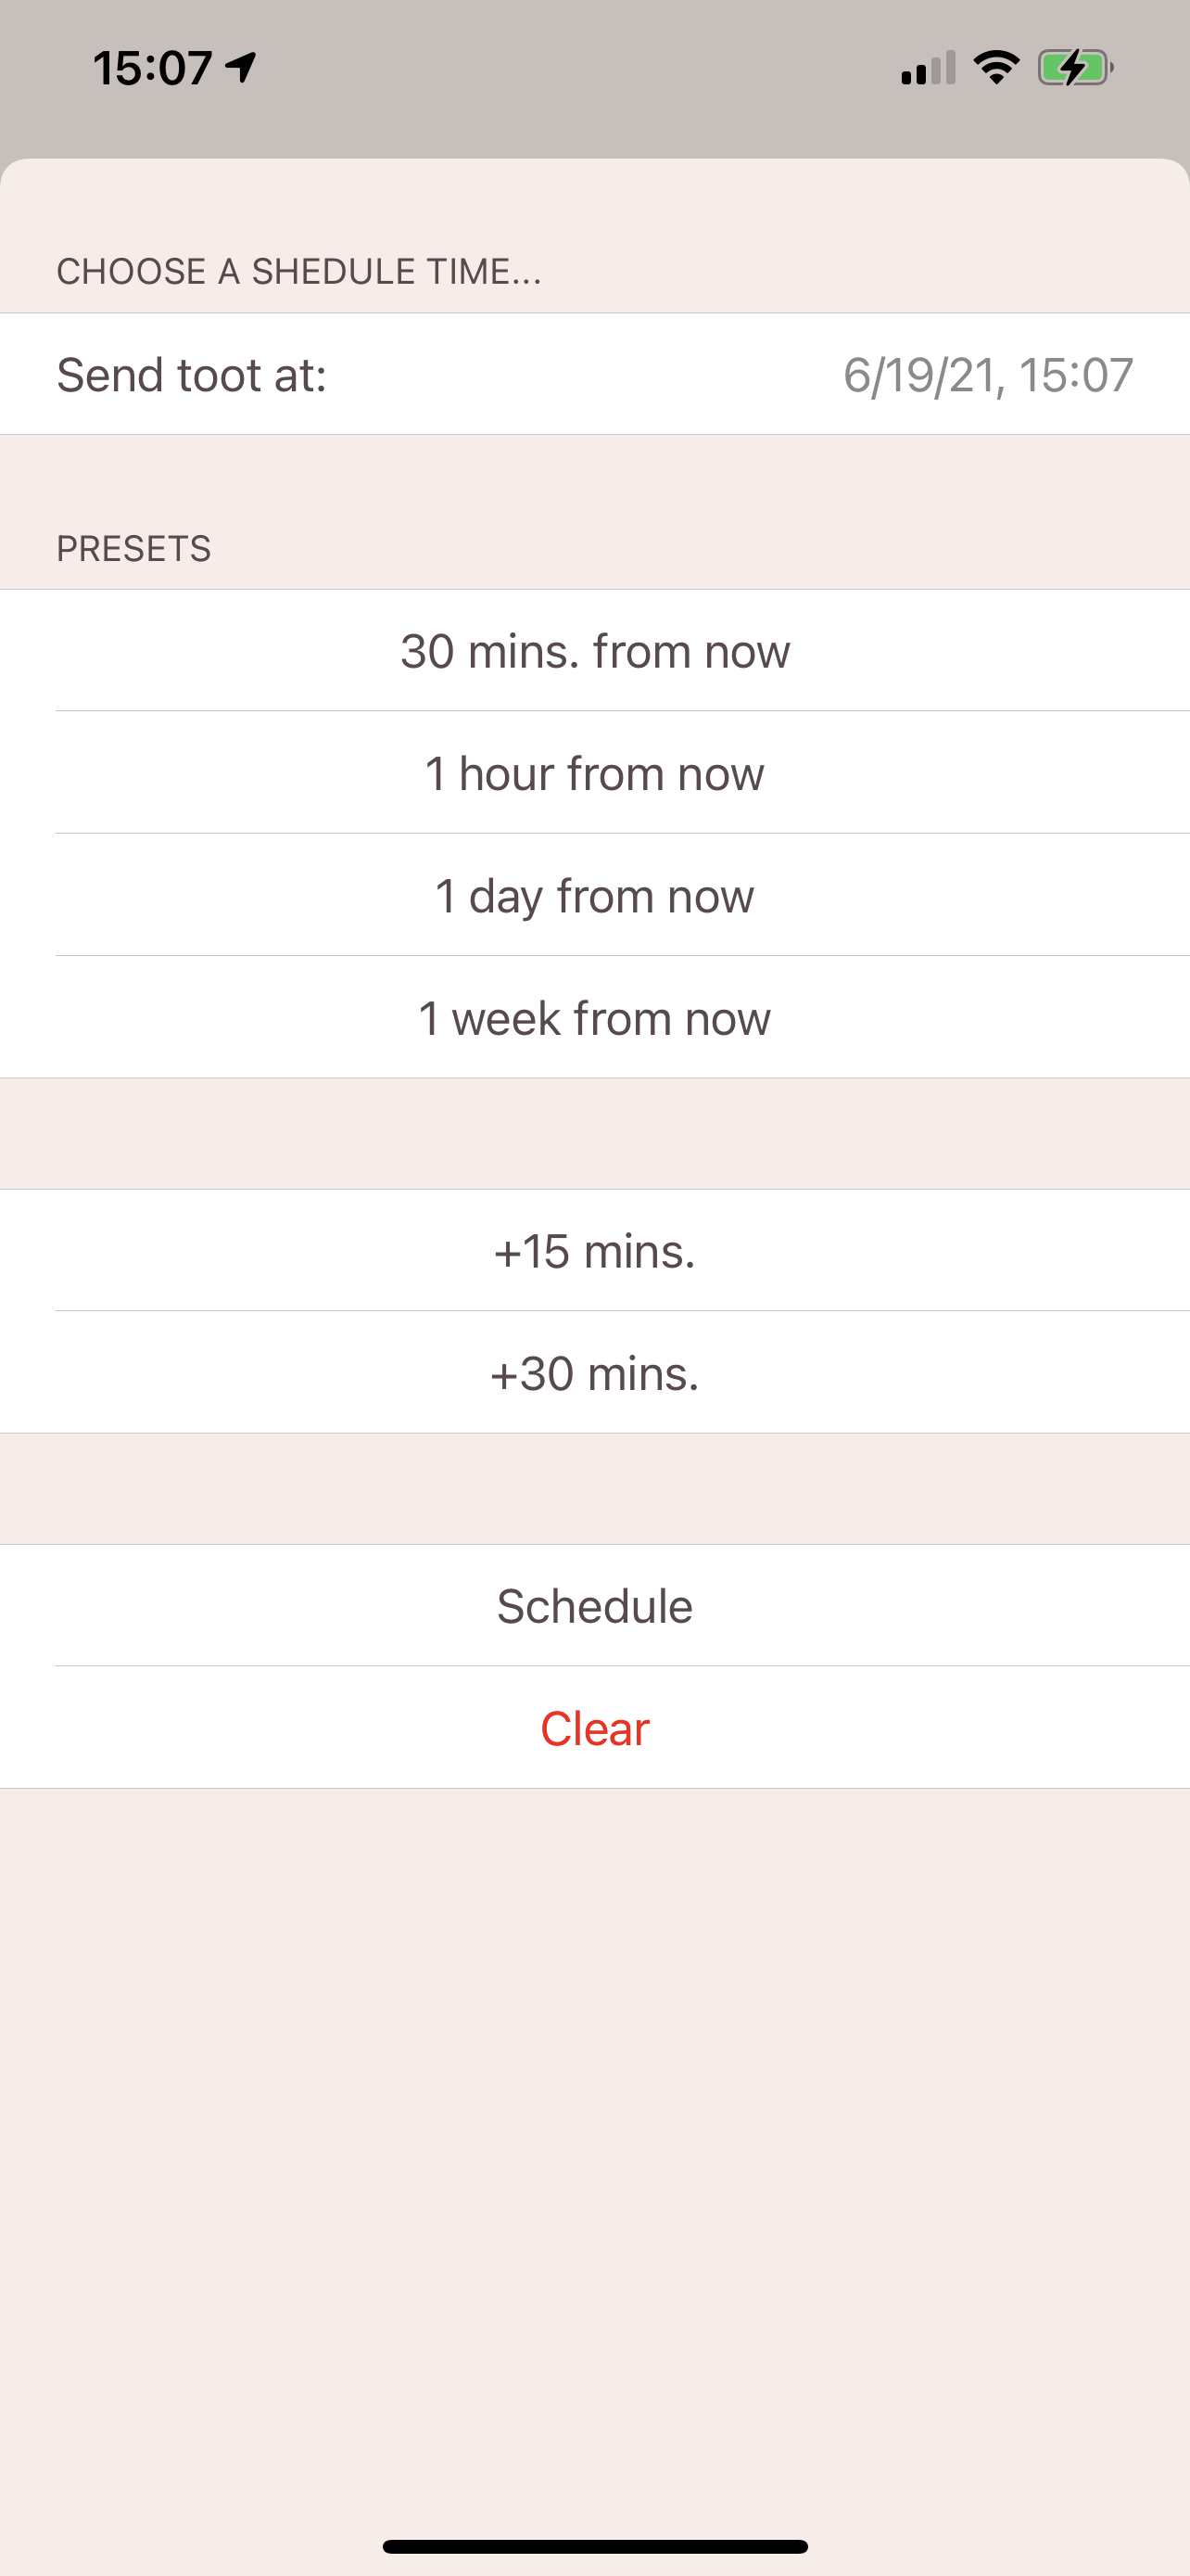The height and width of the screenshot is (2576, 1190).
Task: Add +30 mins. to schedule time
Action: tap(594, 1373)
